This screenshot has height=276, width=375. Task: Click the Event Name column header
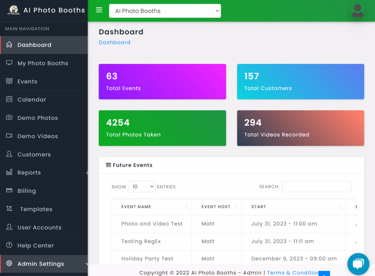tap(152, 207)
